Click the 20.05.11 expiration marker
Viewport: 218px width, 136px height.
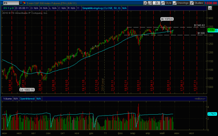click(x=169, y=85)
